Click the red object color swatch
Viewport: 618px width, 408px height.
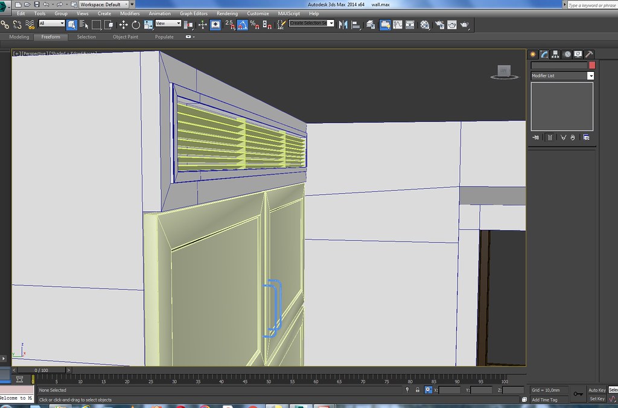point(592,65)
